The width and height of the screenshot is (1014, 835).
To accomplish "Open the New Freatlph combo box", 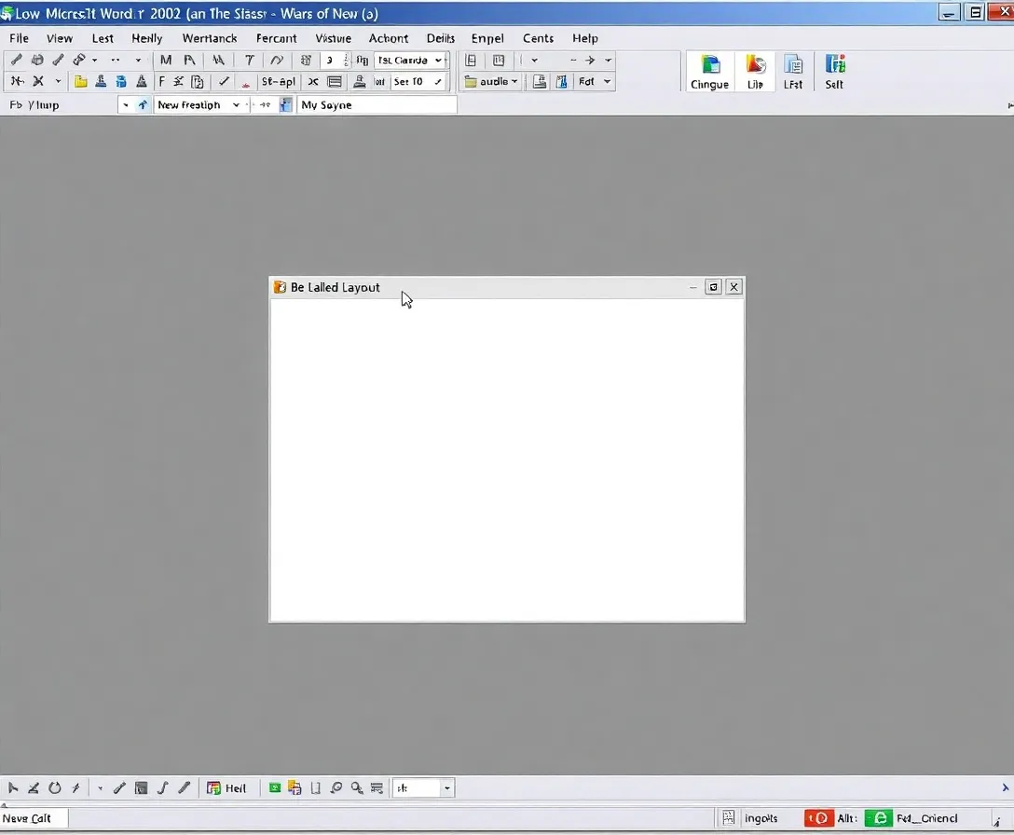I will click(x=200, y=104).
